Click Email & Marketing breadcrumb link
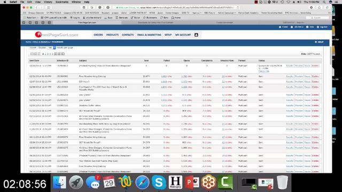 coord(42,42)
